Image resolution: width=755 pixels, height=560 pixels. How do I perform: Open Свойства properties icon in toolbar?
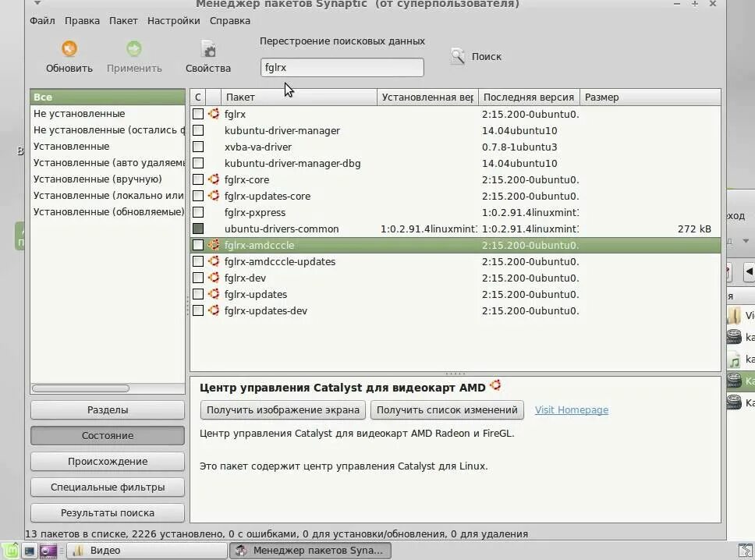pyautogui.click(x=208, y=48)
